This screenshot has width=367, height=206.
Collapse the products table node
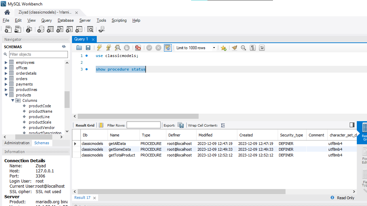[6, 95]
